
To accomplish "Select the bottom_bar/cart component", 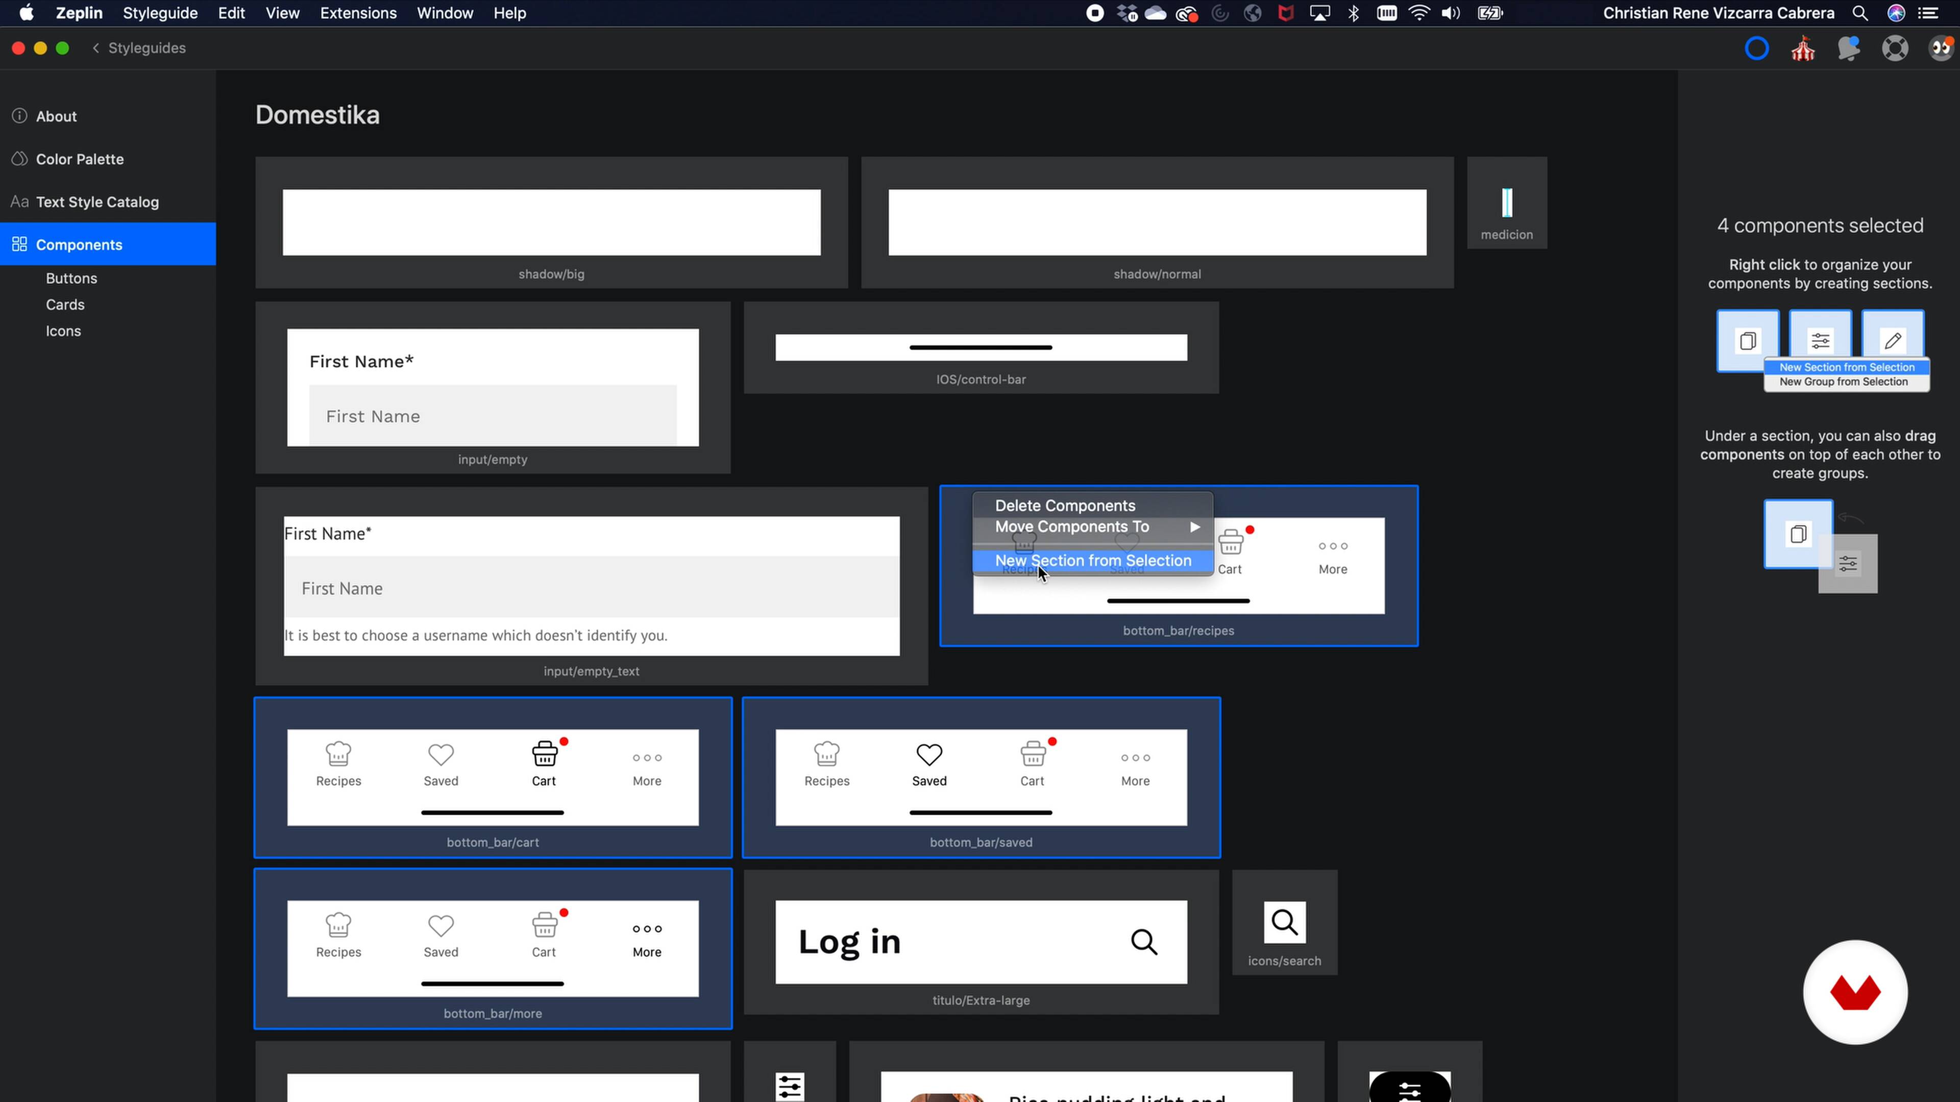I will click(493, 777).
